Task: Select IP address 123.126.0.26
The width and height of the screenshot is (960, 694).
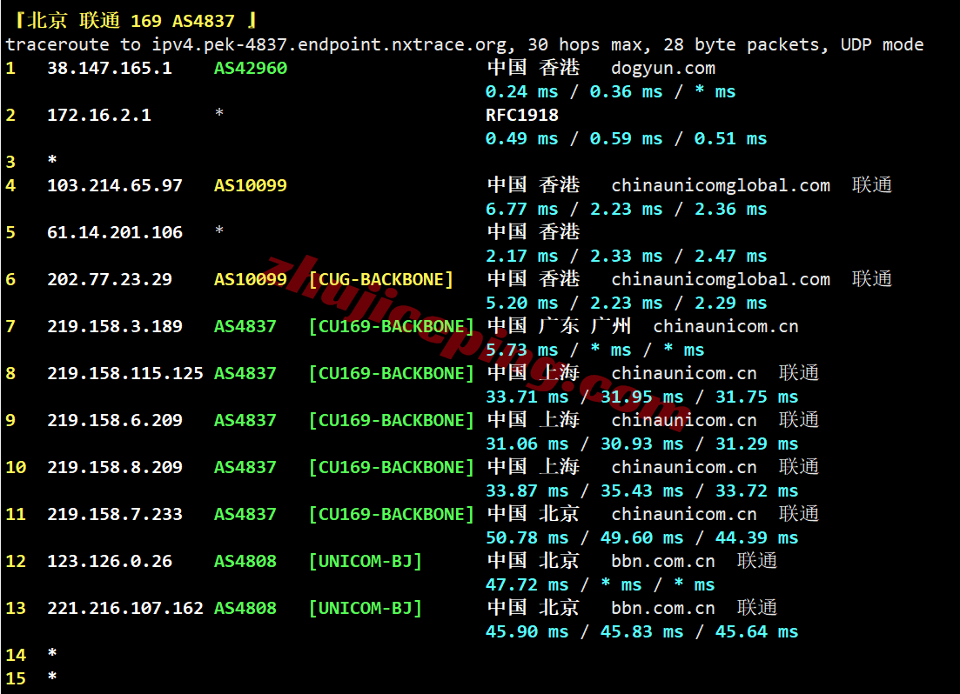Action: pyautogui.click(x=110, y=561)
